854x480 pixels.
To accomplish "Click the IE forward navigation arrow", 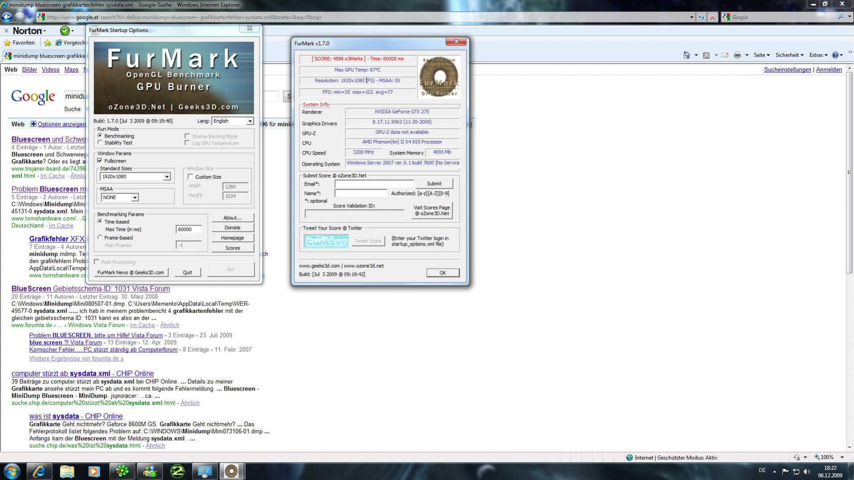I will [x=20, y=17].
